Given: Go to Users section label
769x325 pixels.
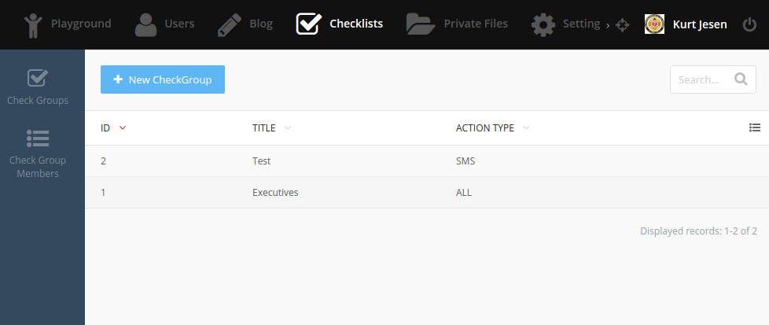Looking at the screenshot, I should point(179,24).
